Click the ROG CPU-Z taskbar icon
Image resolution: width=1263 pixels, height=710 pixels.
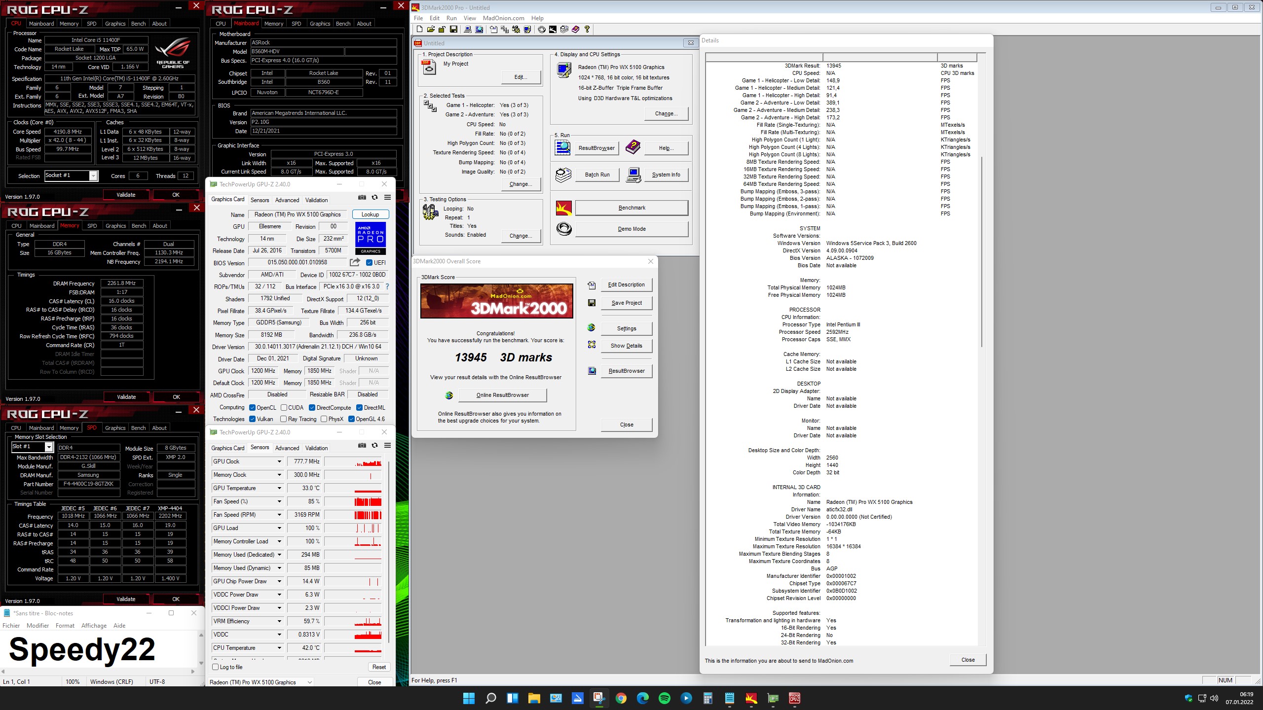click(795, 698)
